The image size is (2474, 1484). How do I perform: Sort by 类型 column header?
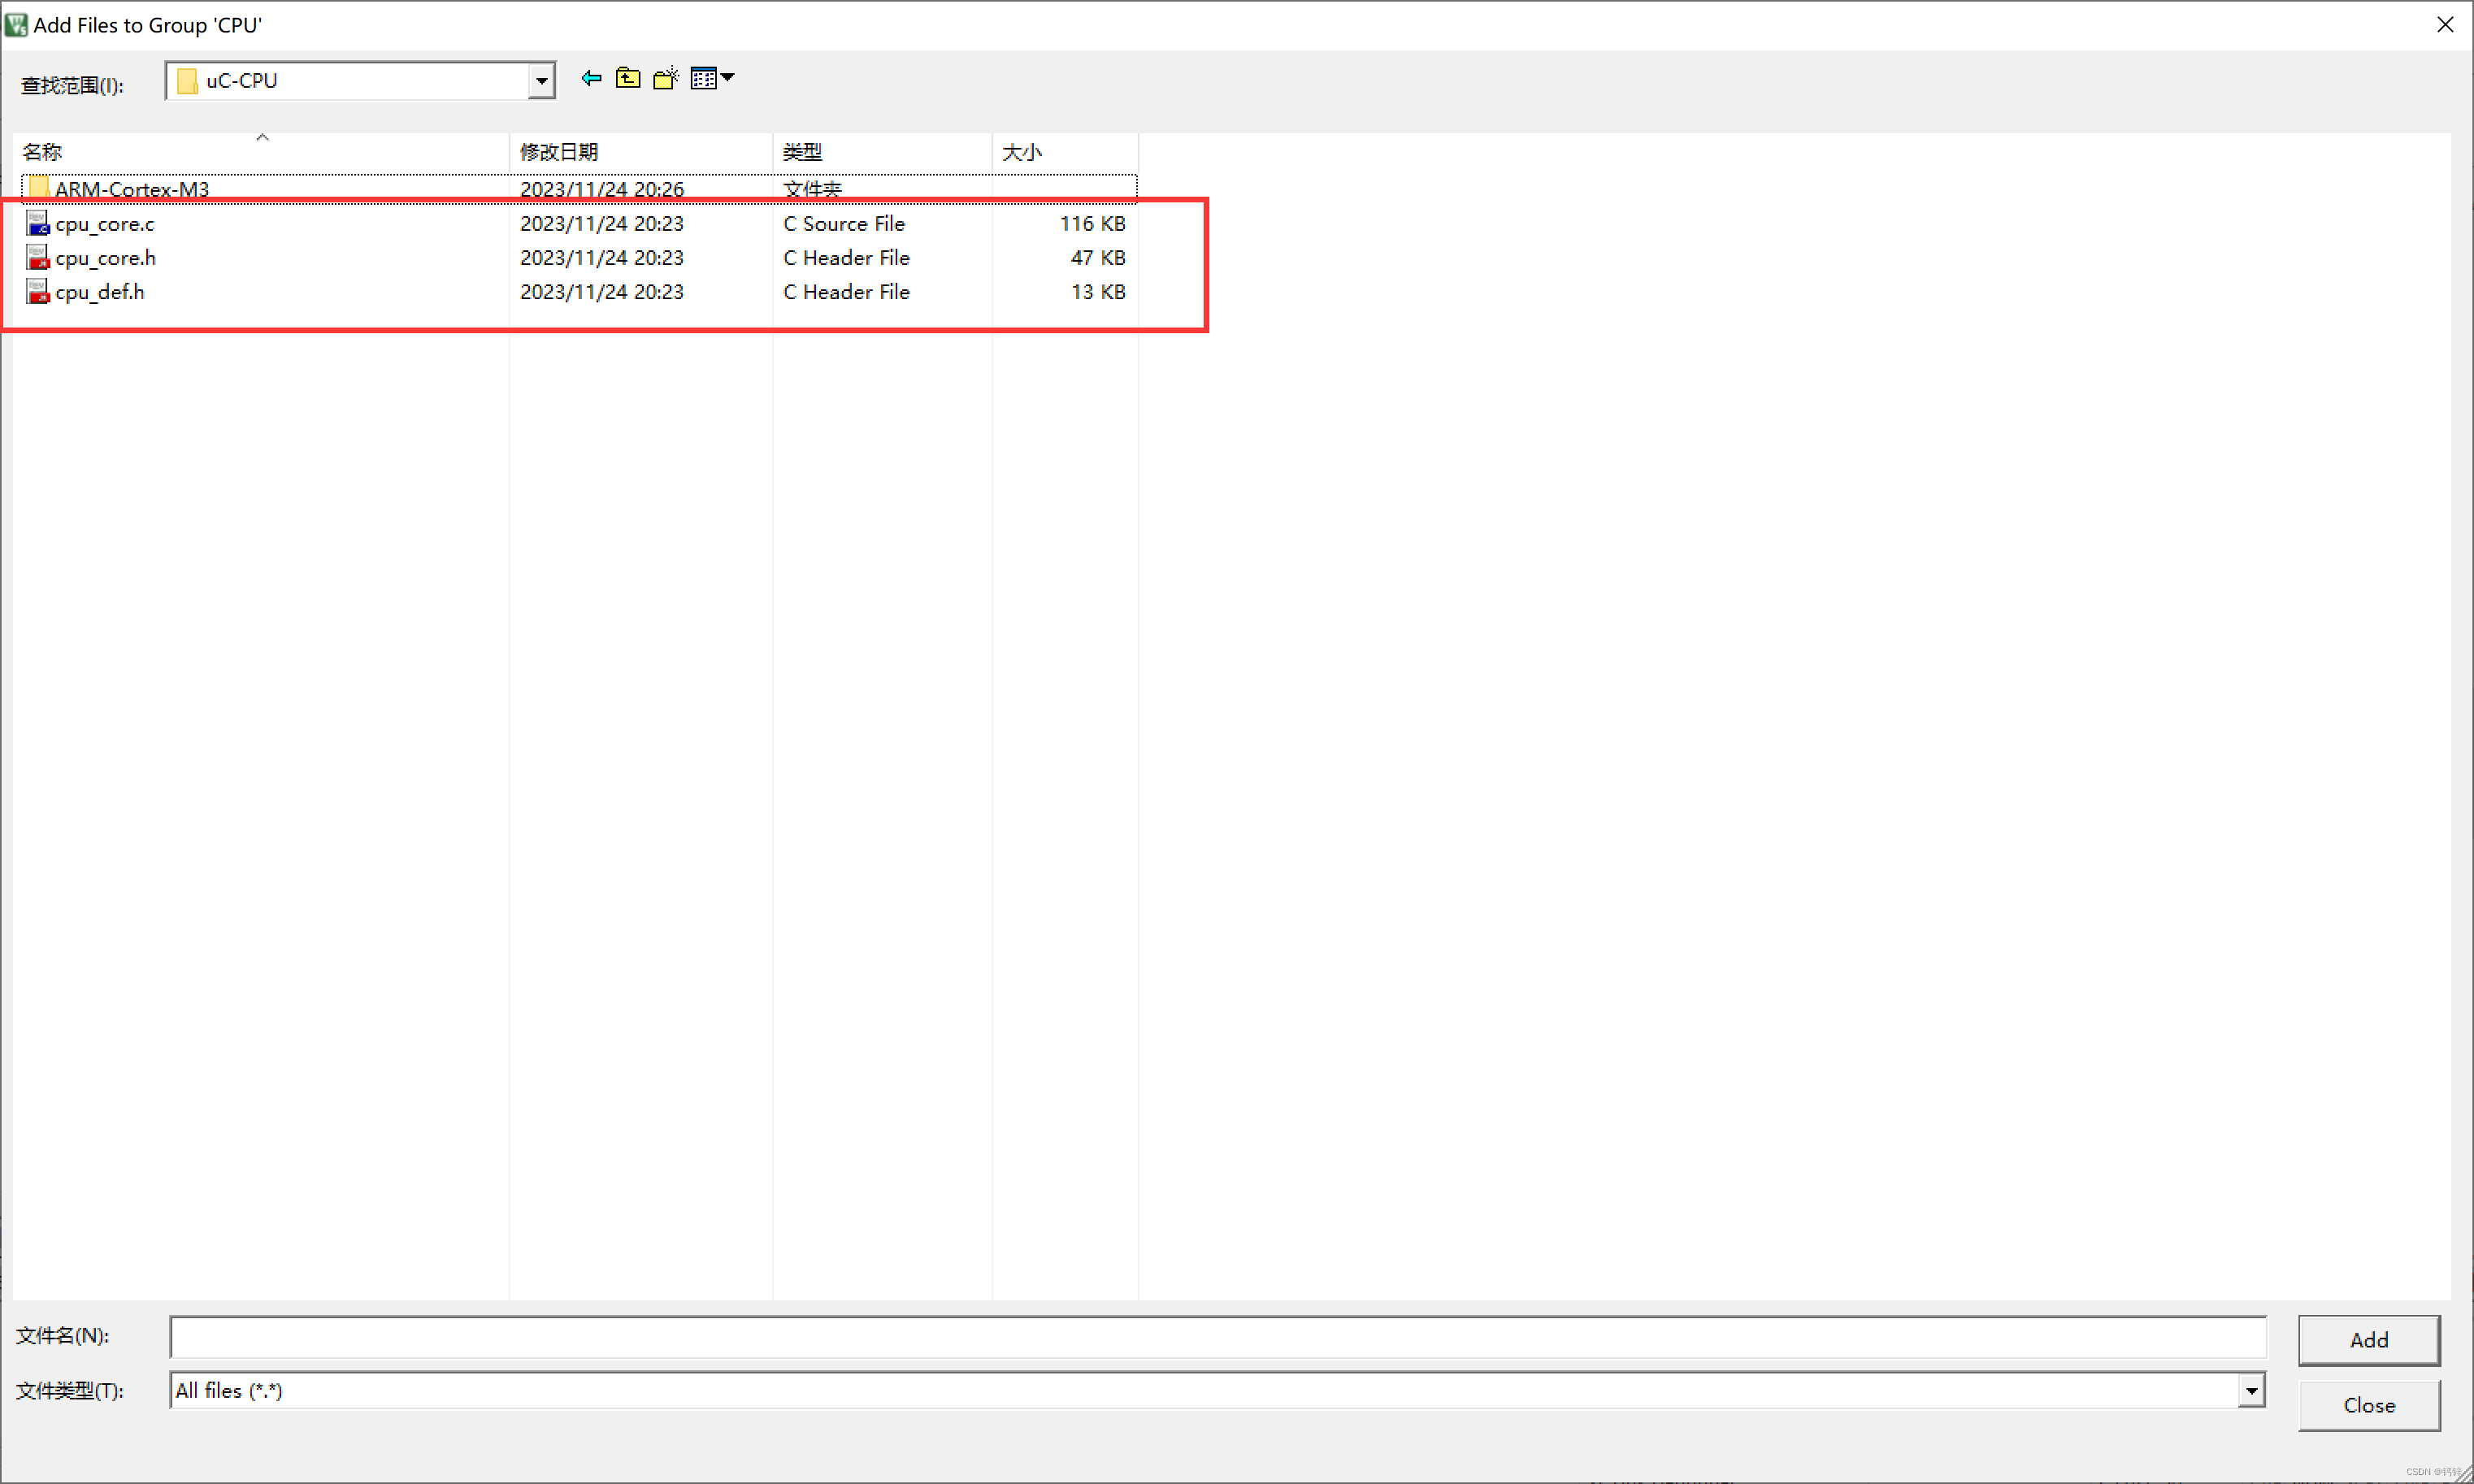(802, 152)
